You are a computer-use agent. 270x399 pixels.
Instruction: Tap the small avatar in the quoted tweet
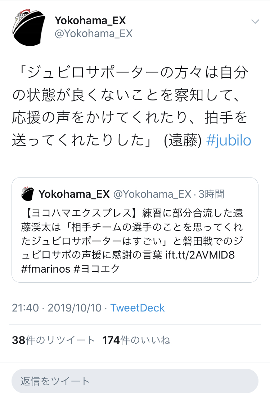(28, 194)
